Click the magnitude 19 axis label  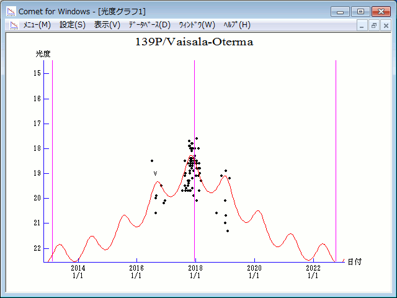point(37,173)
